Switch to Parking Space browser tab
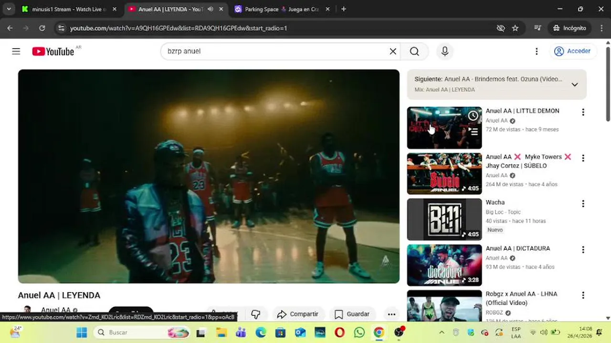Viewport: 611px width, 343px height. [x=282, y=9]
